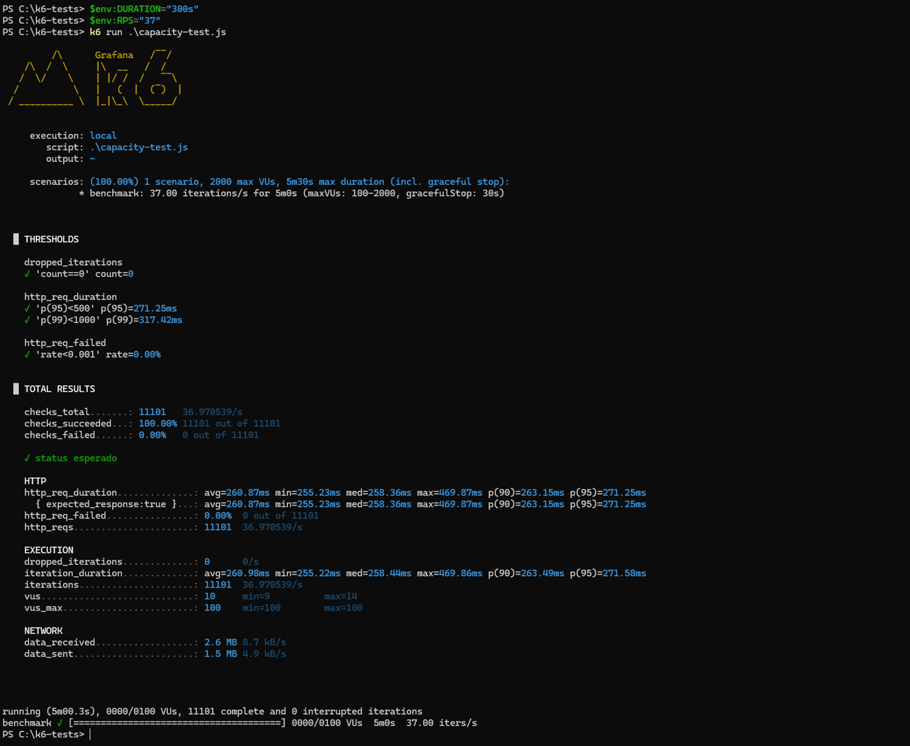This screenshot has width=910, height=746.
Task: Click the vus 'min=9' value
Action: point(256,596)
